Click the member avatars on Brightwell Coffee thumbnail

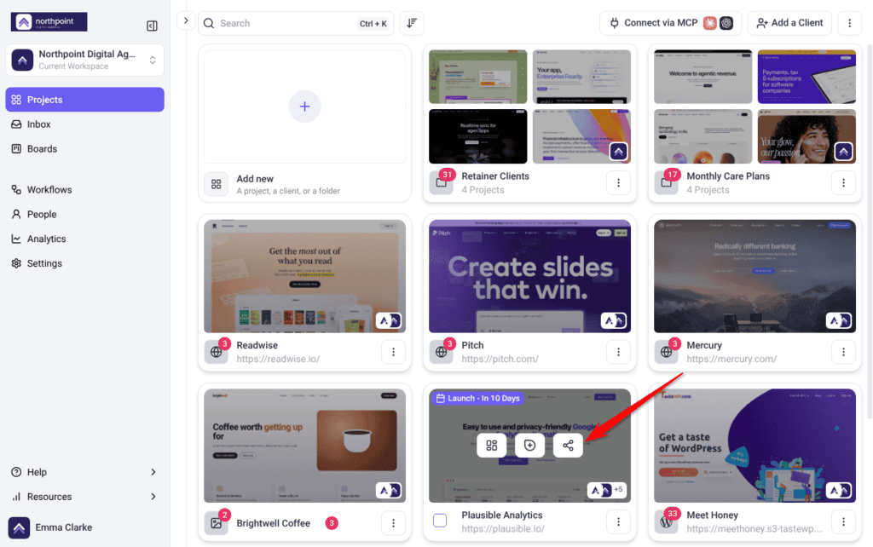[x=389, y=490]
